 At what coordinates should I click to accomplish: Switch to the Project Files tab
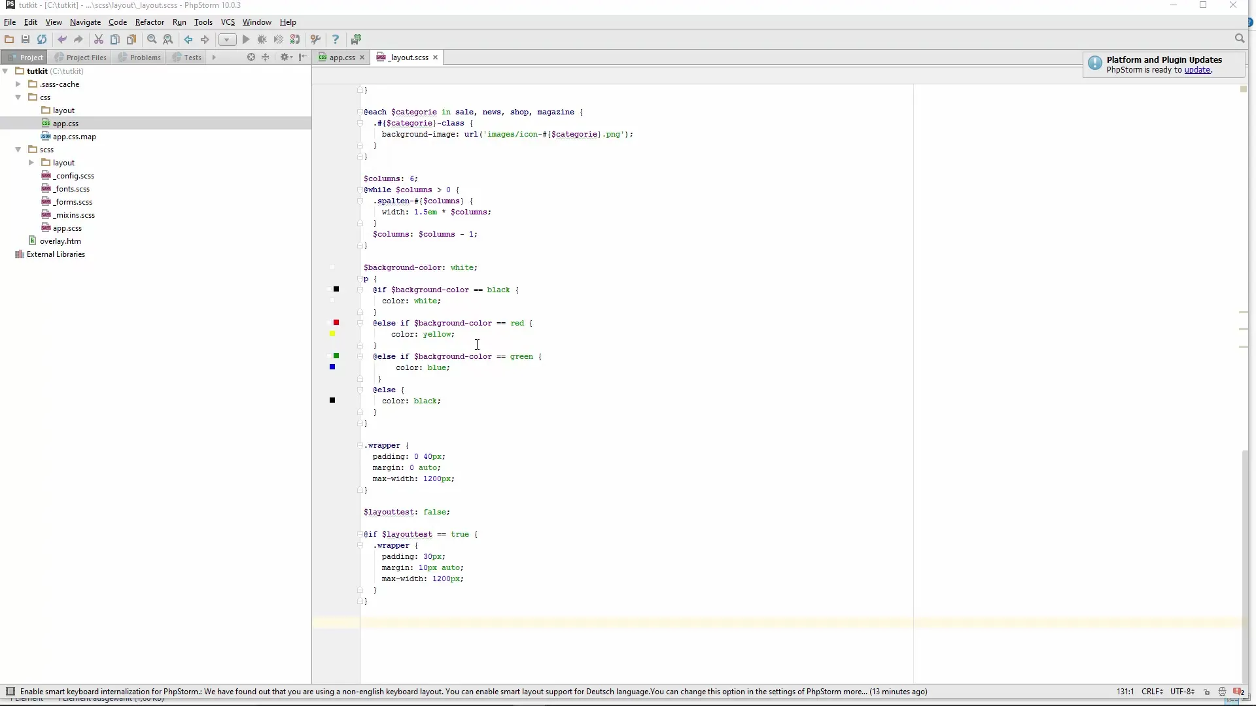(80, 58)
